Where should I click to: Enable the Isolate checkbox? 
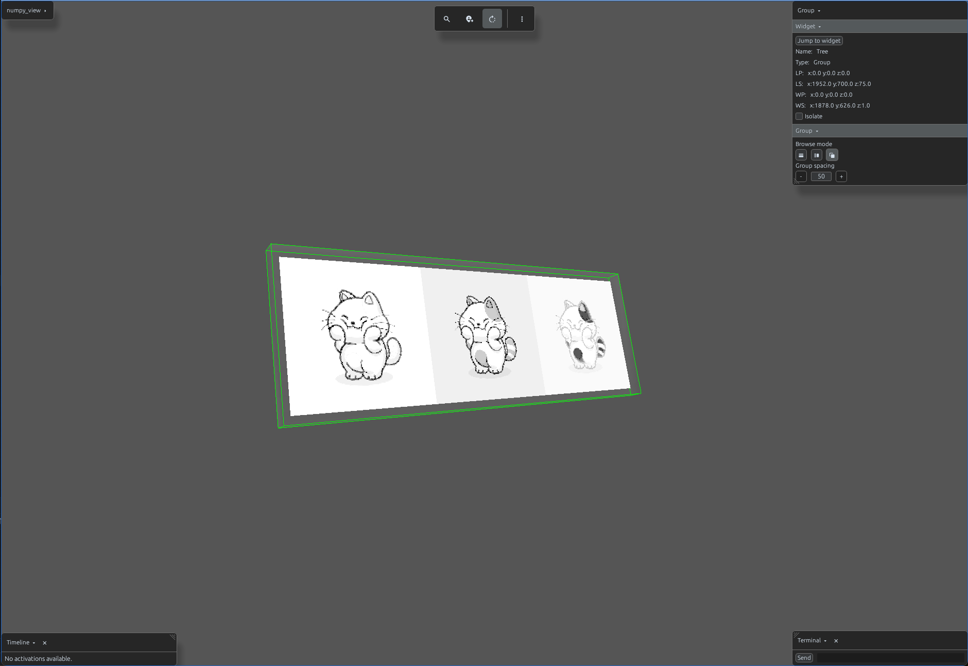799,116
